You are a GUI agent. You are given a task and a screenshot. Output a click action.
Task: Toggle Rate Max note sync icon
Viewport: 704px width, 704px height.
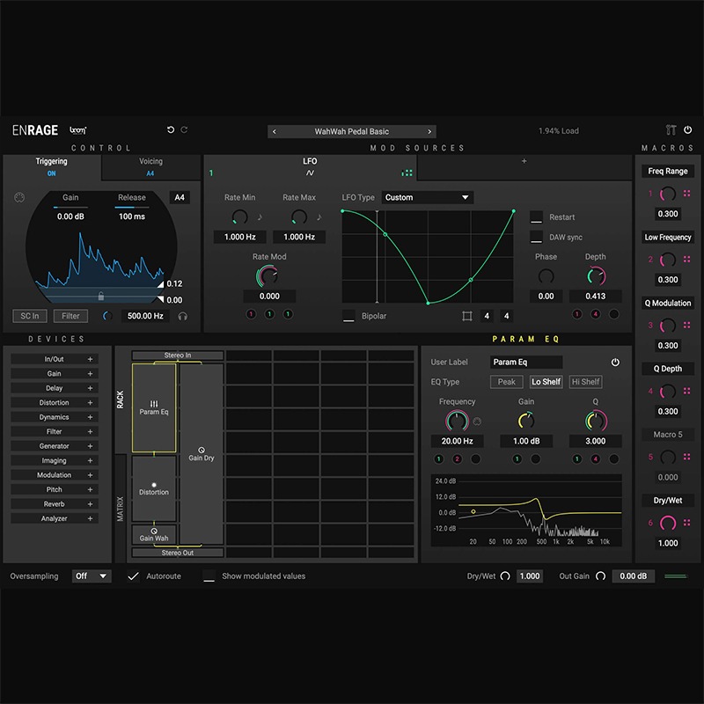319,217
